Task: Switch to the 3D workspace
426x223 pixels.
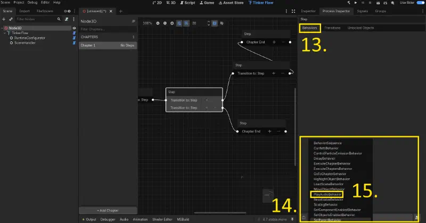Action: (171, 3)
